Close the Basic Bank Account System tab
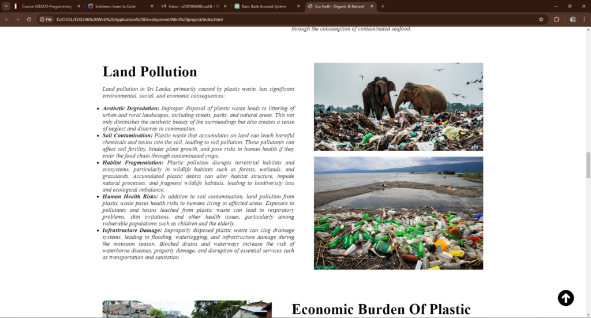This screenshot has height=318, width=591. click(298, 6)
